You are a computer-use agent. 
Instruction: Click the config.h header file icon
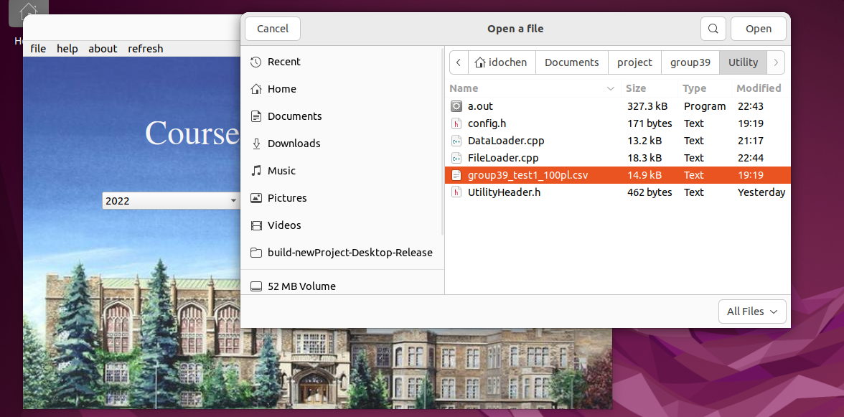456,123
